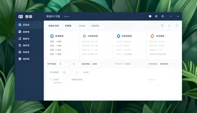The height and width of the screenshot is (113, 197).
Task: Select the sixth, bottom sidebar item's icon
Action: (20, 59)
